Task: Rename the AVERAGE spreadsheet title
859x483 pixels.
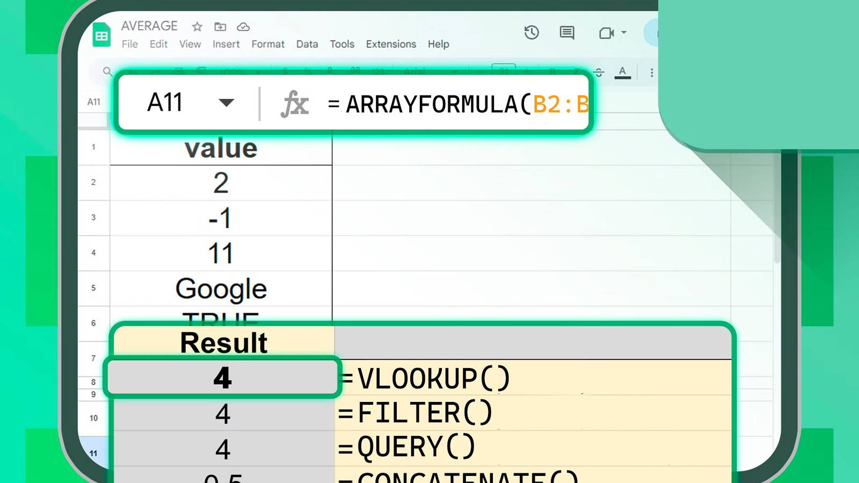Action: click(149, 25)
